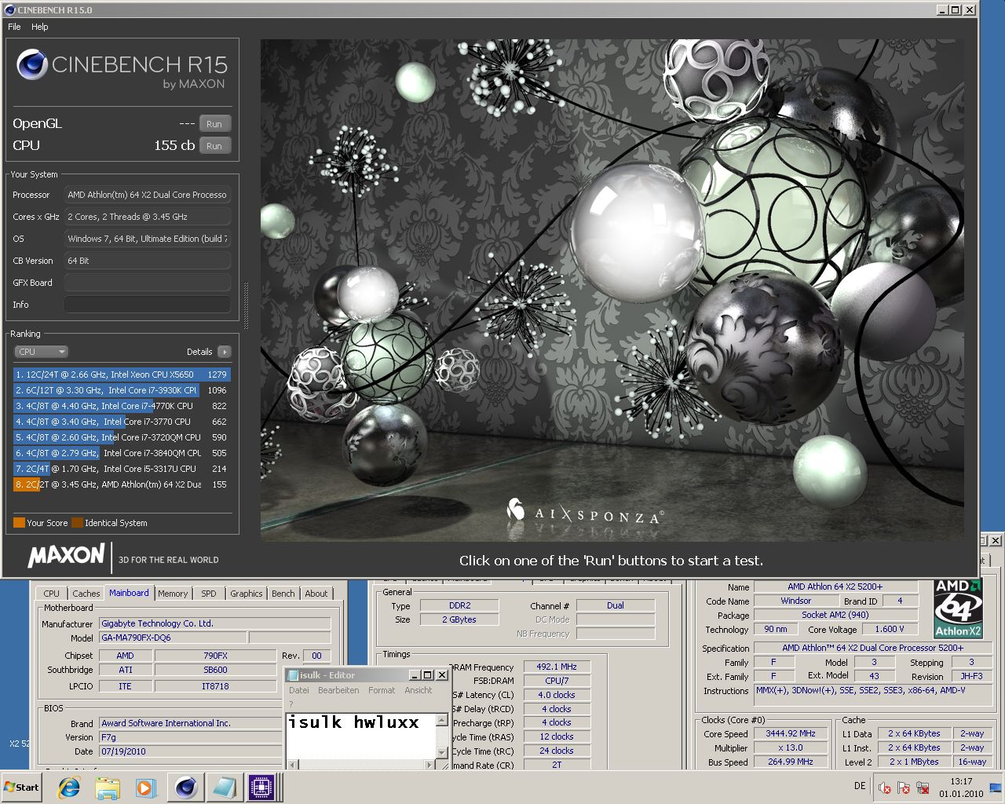Select ranking row Core i7-3720QM 590
Screen dimensions: 1005x804
[122, 437]
